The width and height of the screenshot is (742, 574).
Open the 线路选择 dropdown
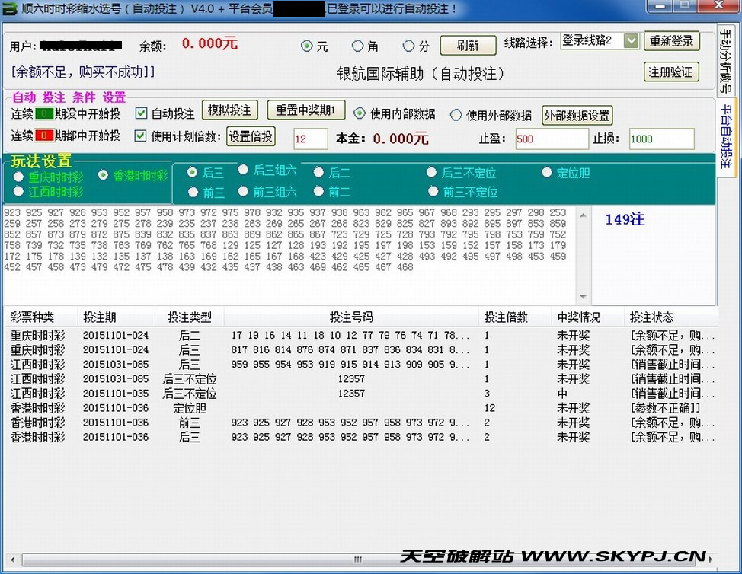[x=631, y=41]
